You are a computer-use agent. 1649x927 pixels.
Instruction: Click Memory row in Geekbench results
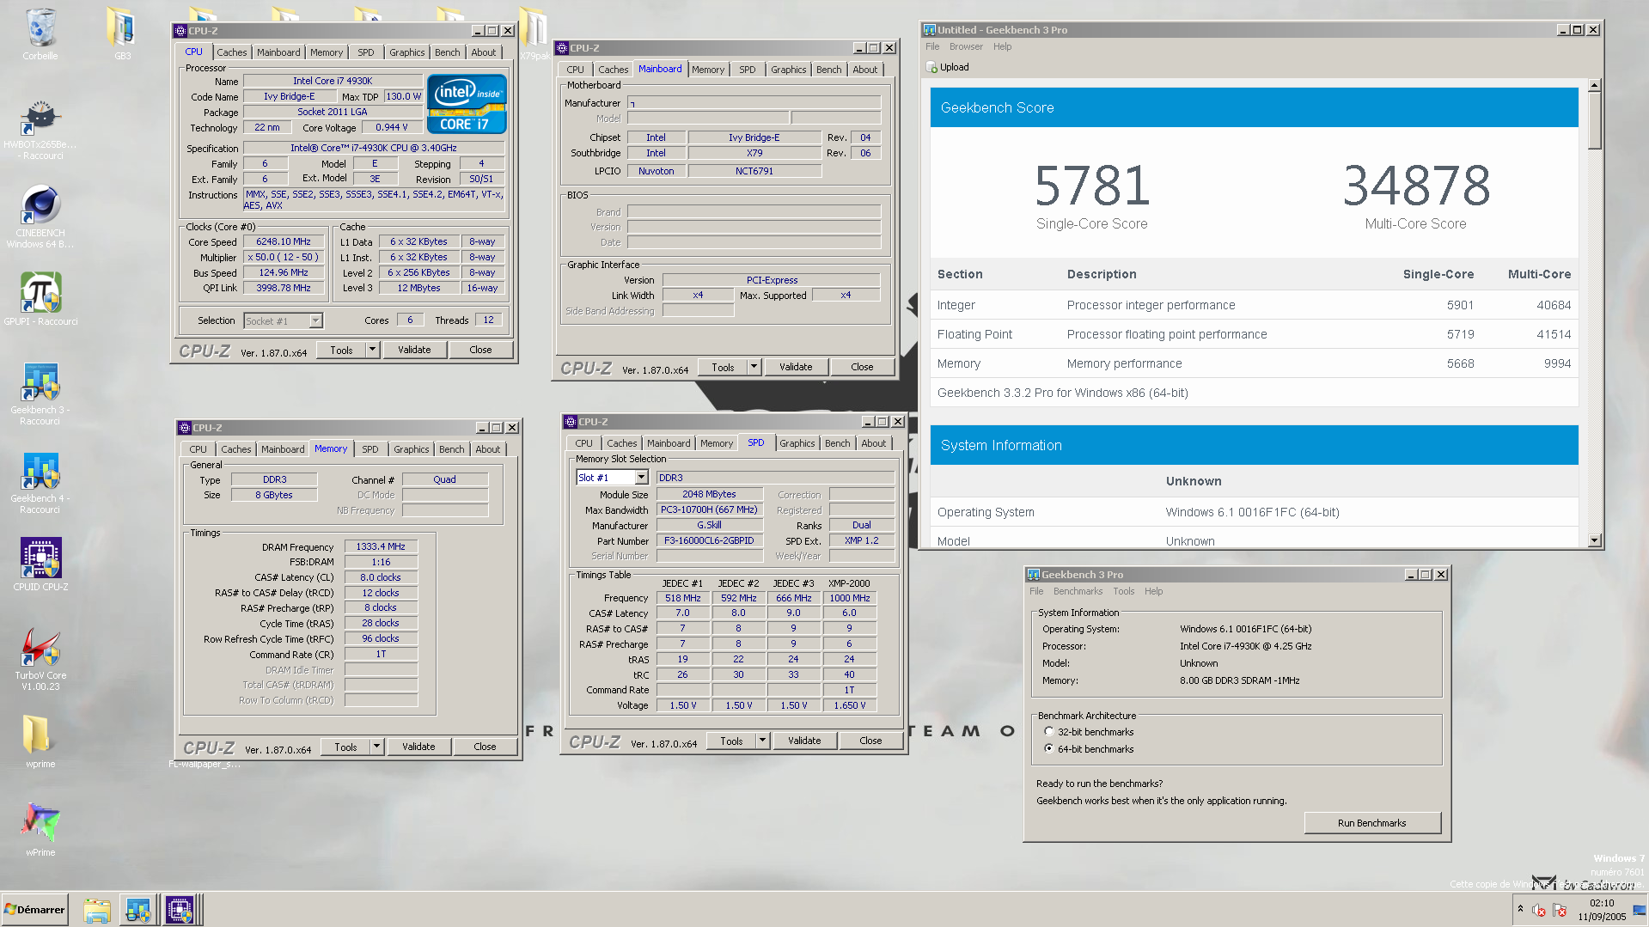pyautogui.click(x=1255, y=363)
